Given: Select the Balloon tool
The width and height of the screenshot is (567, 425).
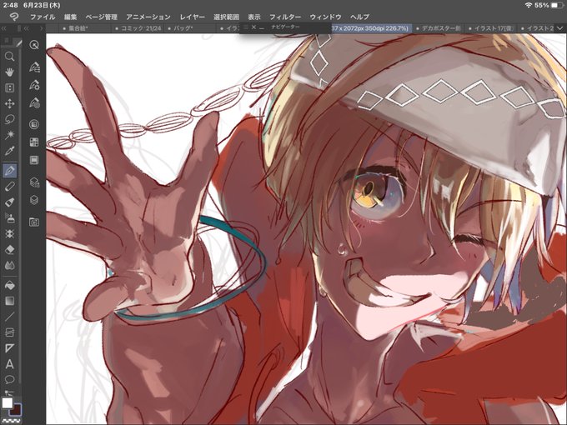Looking at the screenshot, I should tap(9, 379).
